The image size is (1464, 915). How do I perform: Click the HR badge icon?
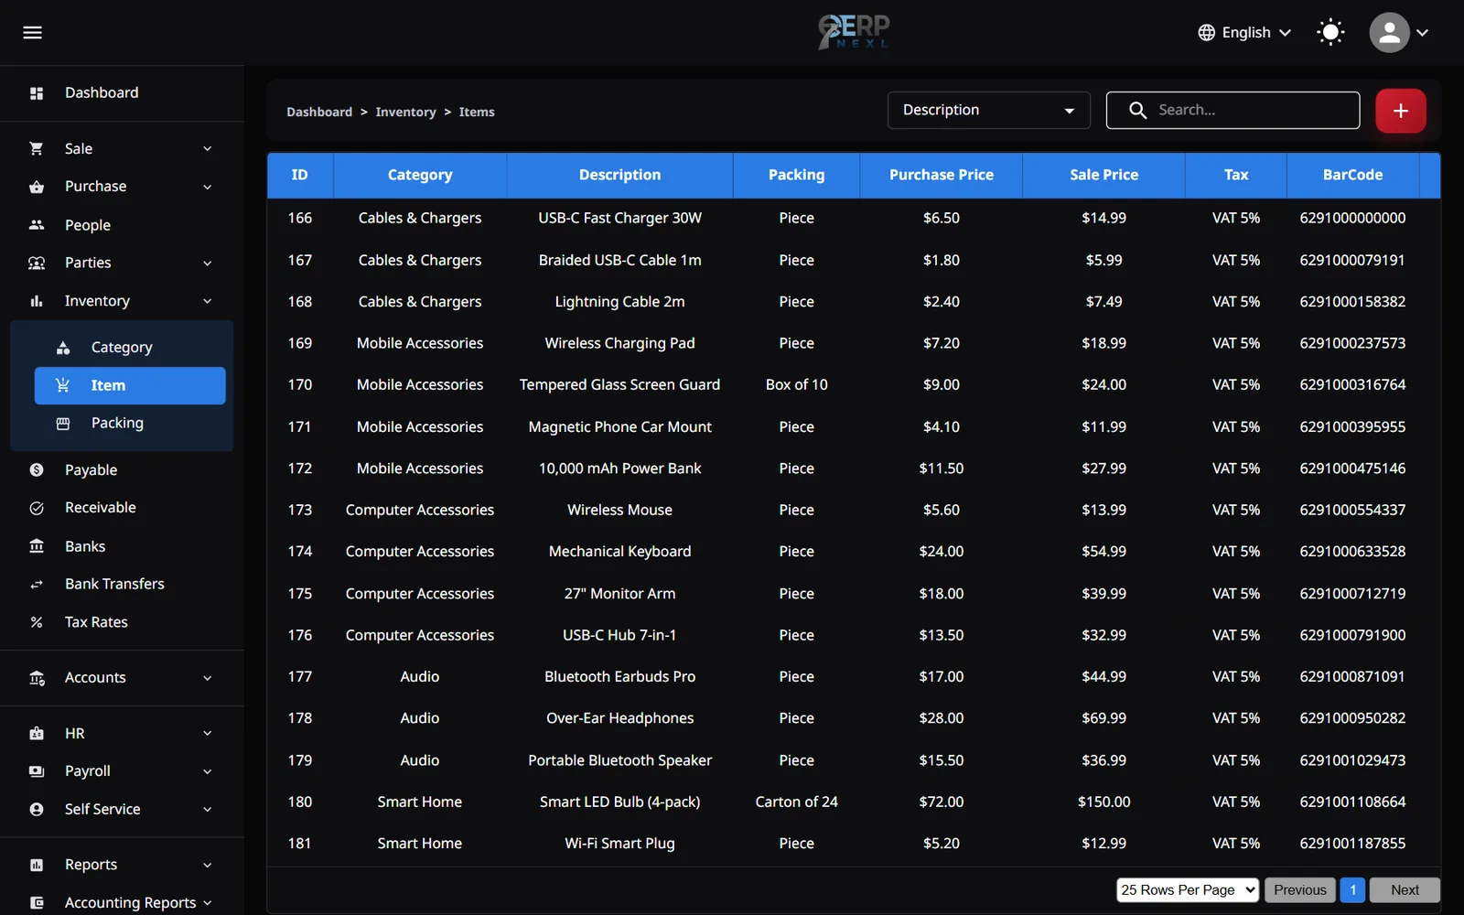tap(37, 734)
